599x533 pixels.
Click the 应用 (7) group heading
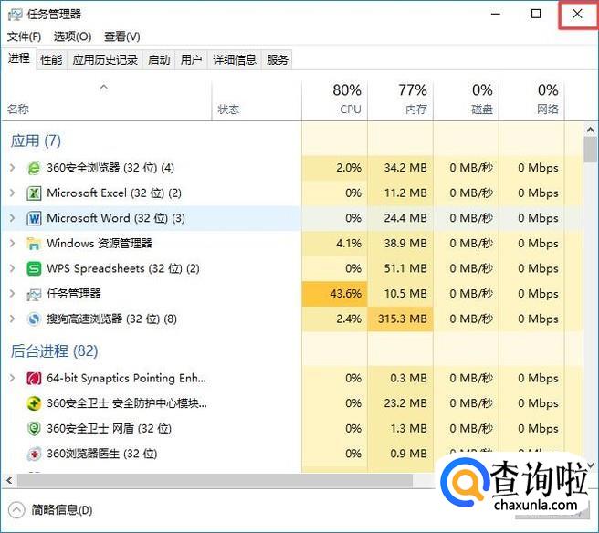tap(36, 141)
